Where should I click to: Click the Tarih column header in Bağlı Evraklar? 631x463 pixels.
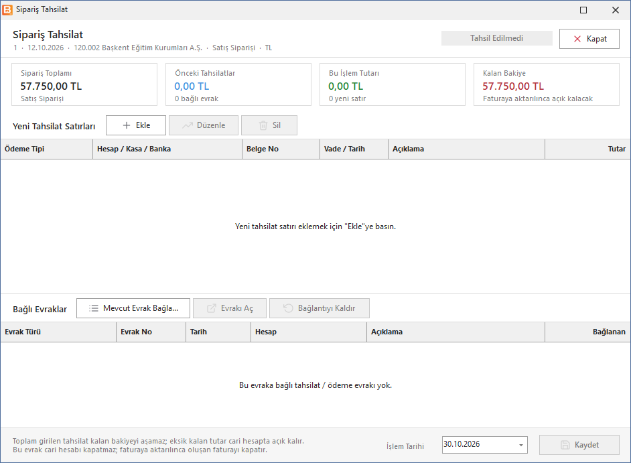point(218,332)
